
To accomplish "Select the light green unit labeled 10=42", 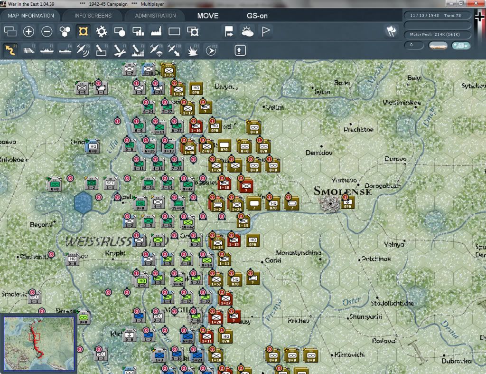I will [x=187, y=223].
